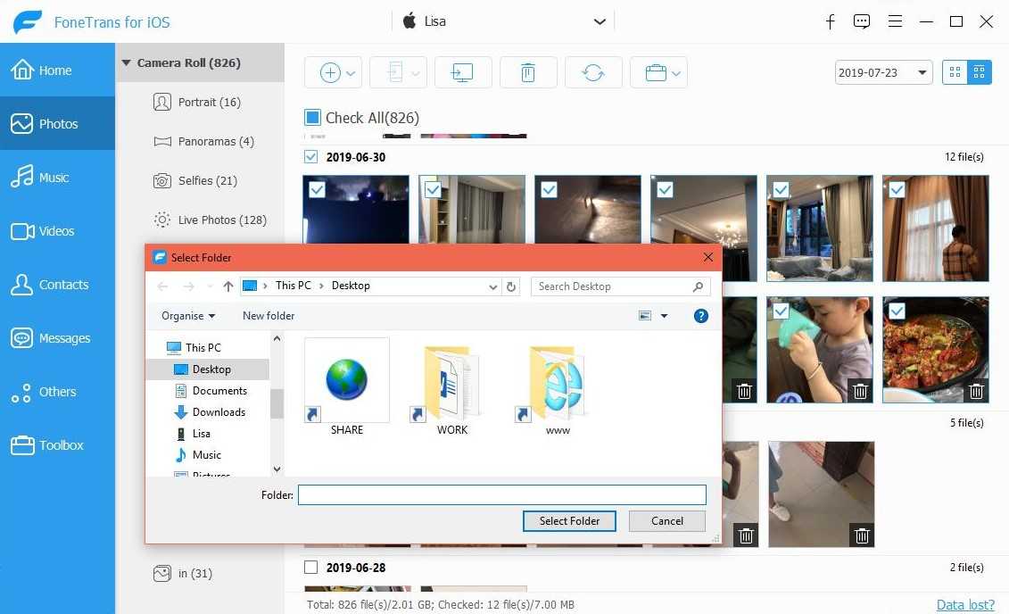
Task: Enable the 2019-06-28 date group checkbox
Action: coord(310,568)
